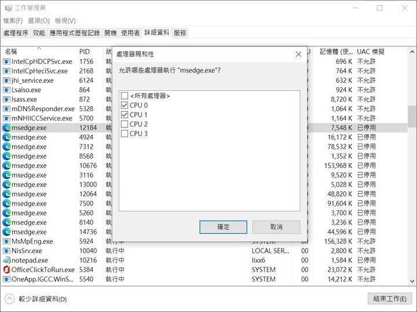Click the lixx6 user name cell

click(x=258, y=260)
